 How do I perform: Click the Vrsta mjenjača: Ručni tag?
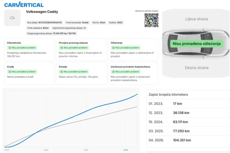(38, 28)
